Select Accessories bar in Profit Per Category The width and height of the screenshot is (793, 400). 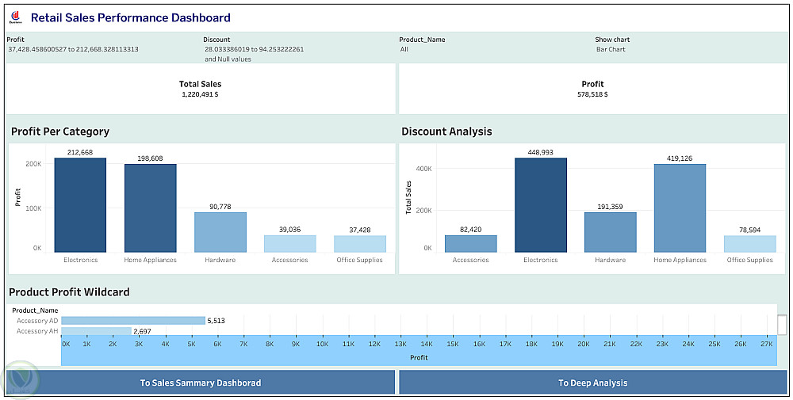coord(289,243)
